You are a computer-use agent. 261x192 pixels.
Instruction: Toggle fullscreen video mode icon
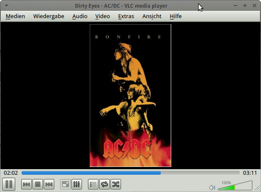pyautogui.click(x=65, y=184)
